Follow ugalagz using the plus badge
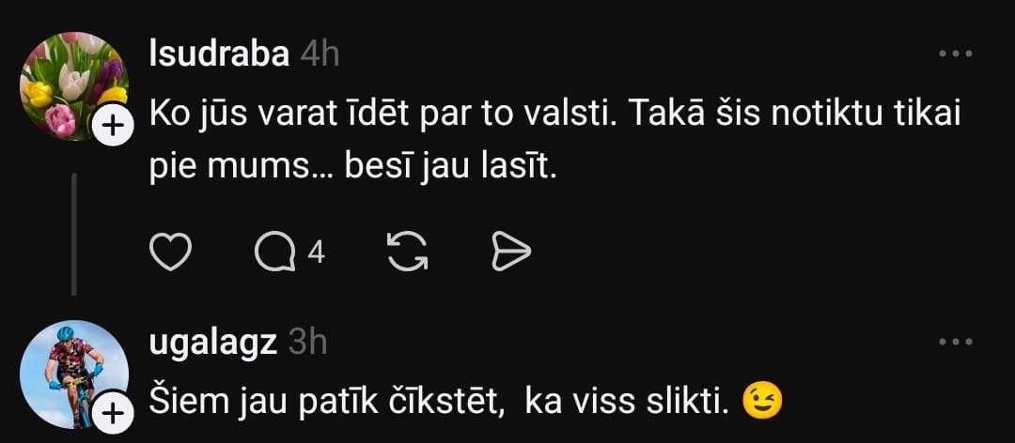The width and height of the screenshot is (1015, 443). coord(110,413)
